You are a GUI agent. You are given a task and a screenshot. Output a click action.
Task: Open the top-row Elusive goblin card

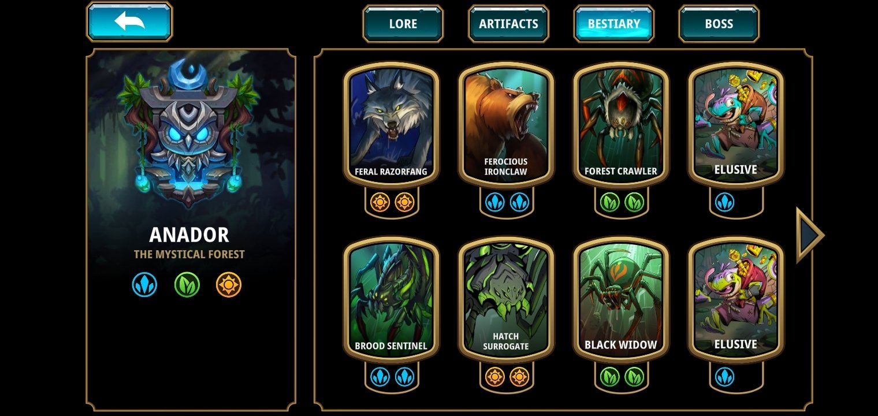coord(736,124)
